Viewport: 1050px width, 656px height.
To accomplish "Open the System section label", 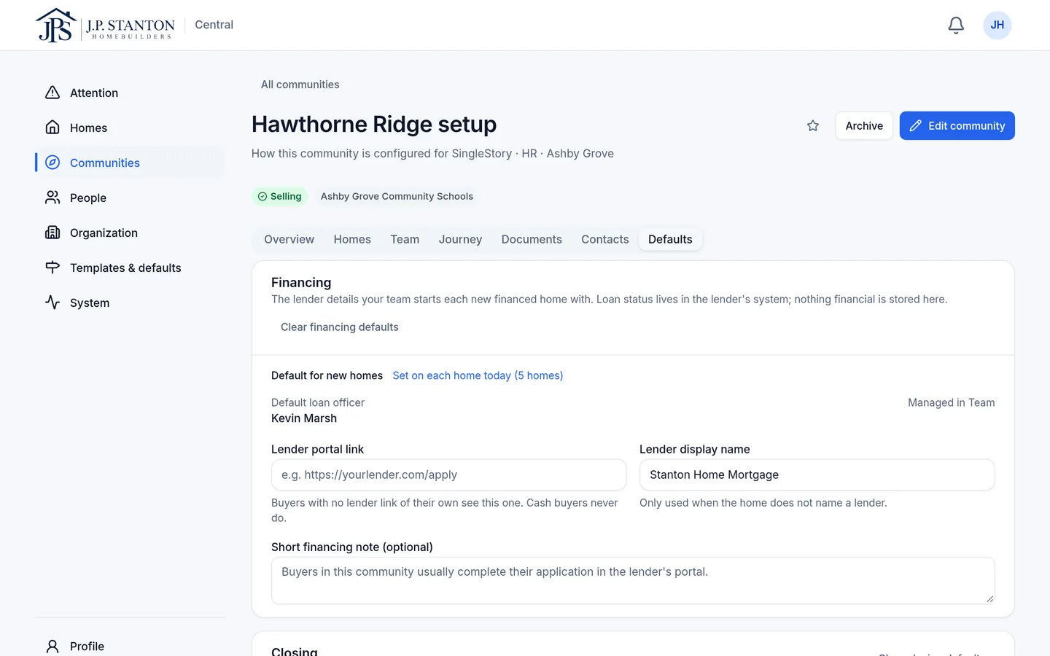I will click(x=90, y=303).
